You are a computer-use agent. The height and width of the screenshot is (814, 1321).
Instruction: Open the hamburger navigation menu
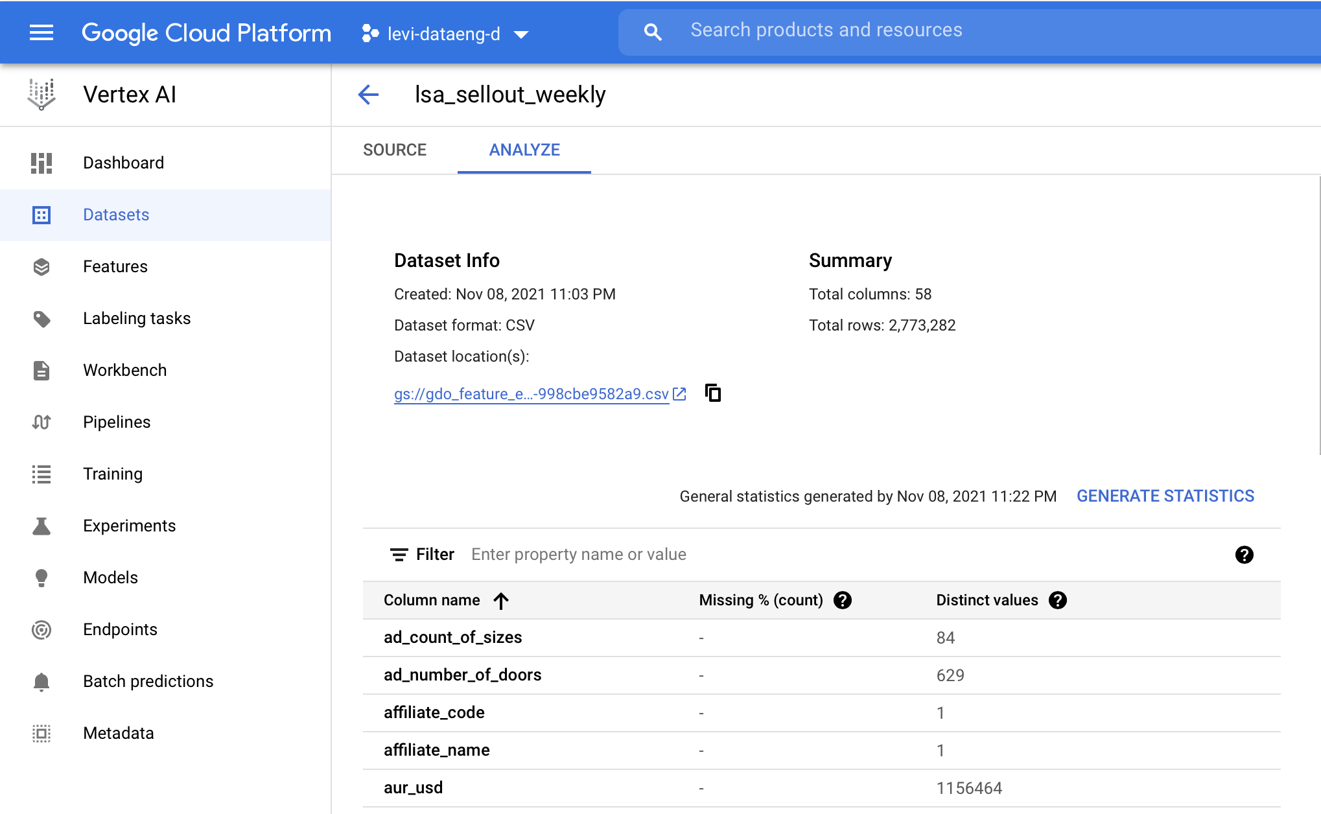point(41,32)
